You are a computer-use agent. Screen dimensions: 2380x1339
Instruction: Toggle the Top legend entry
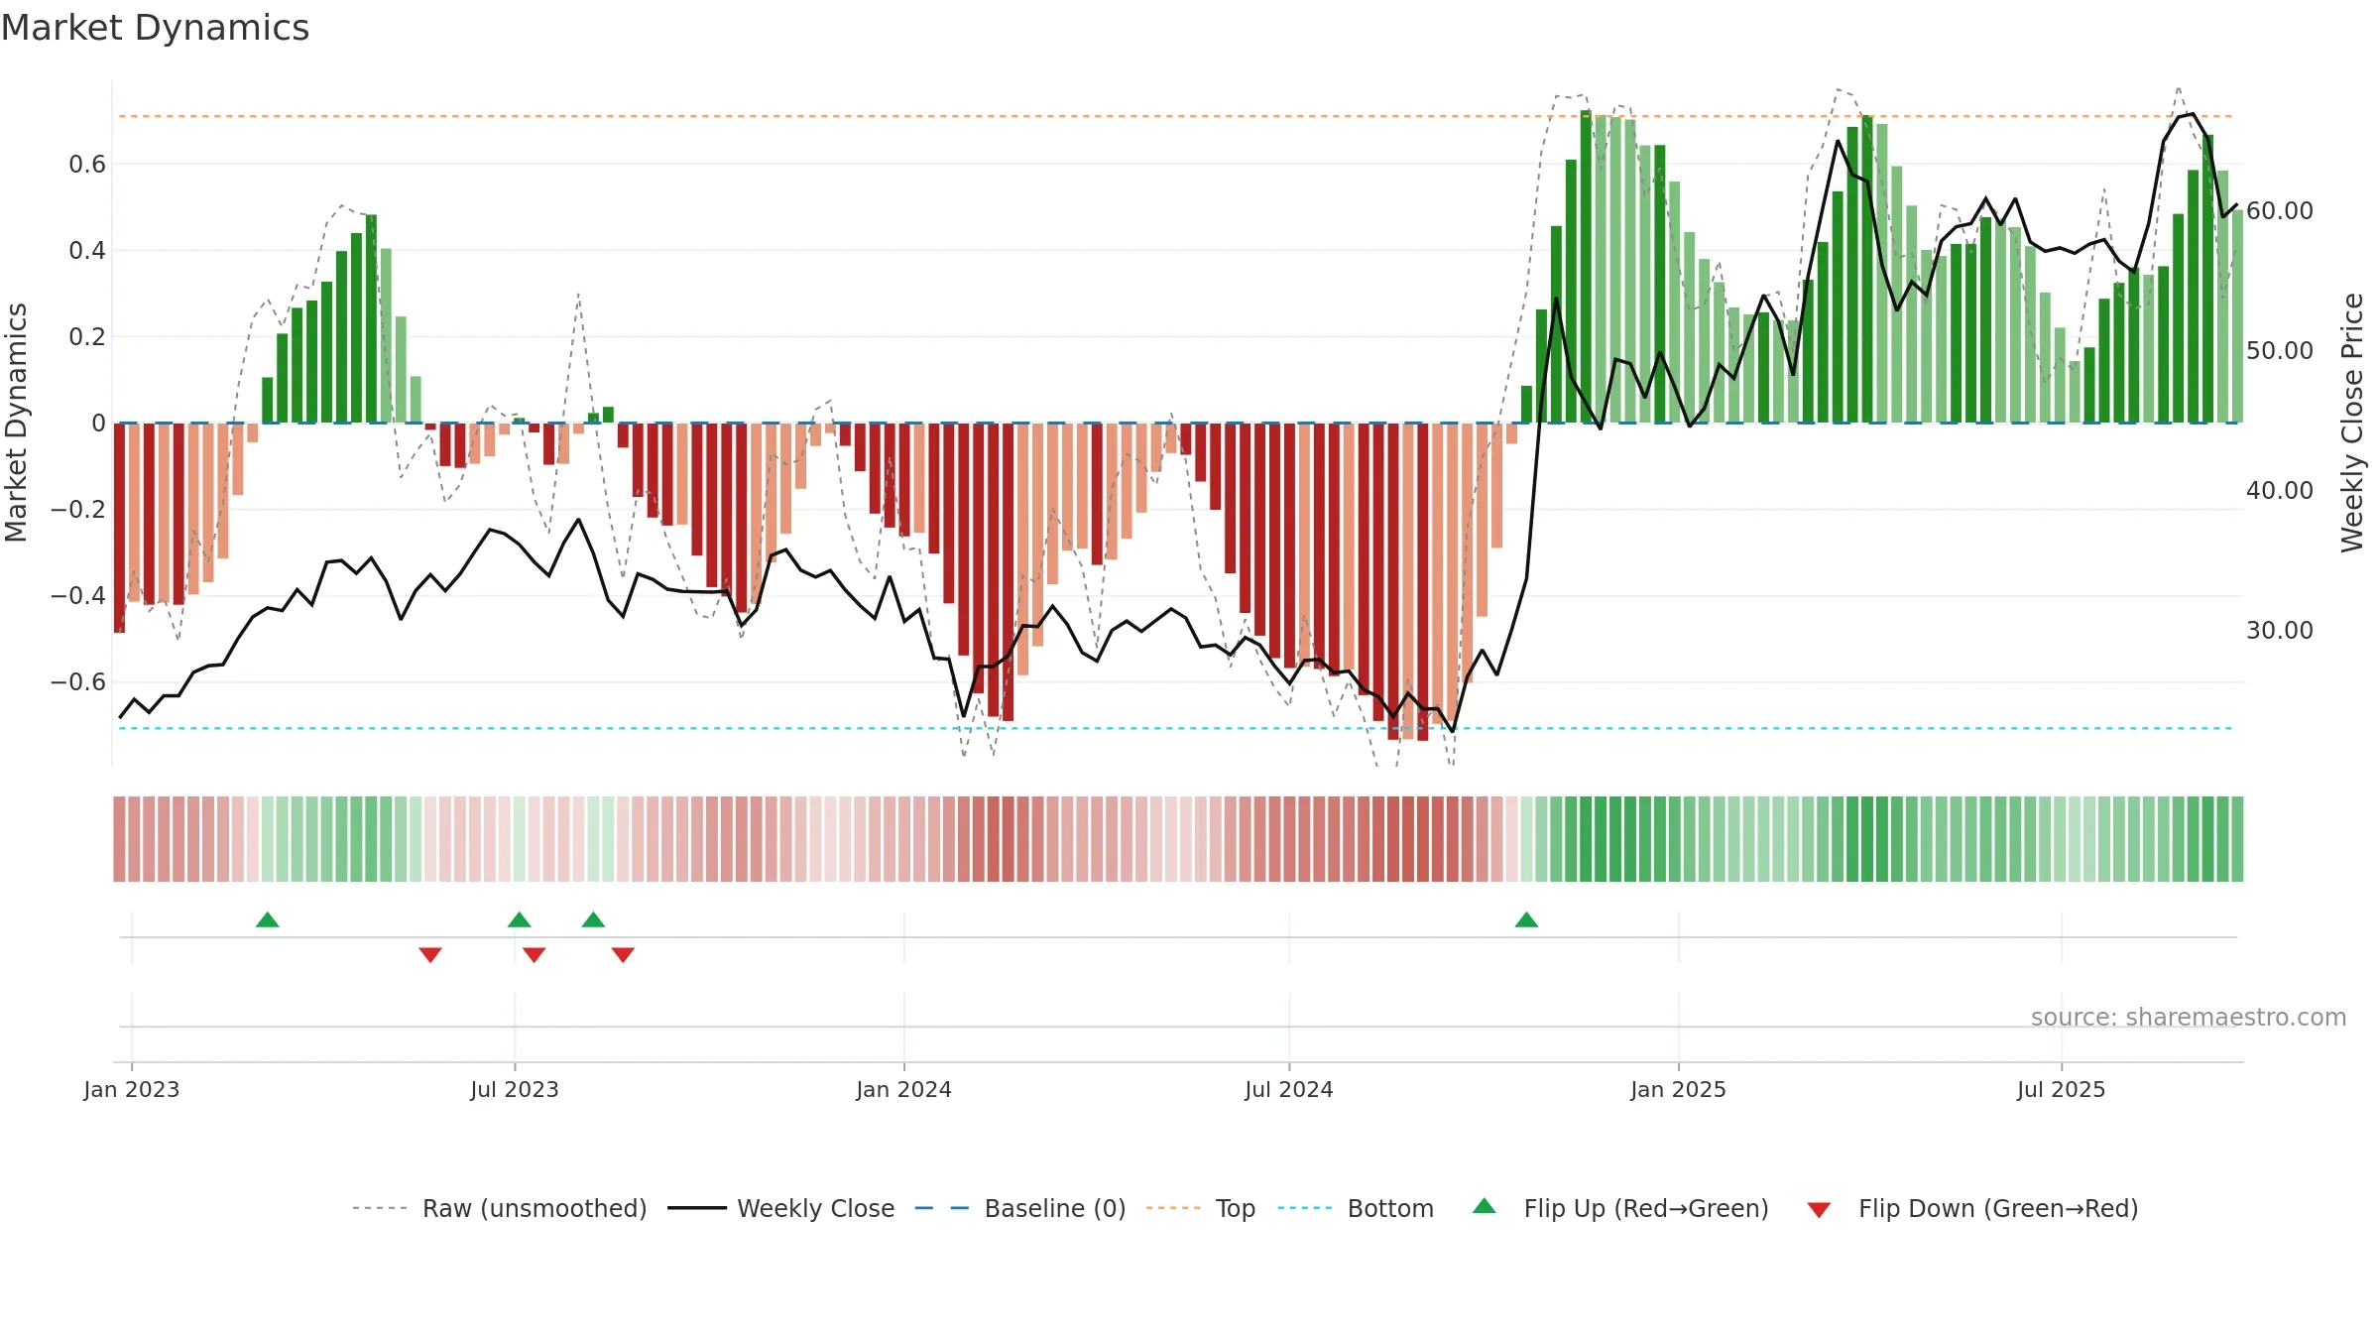point(1201,1208)
